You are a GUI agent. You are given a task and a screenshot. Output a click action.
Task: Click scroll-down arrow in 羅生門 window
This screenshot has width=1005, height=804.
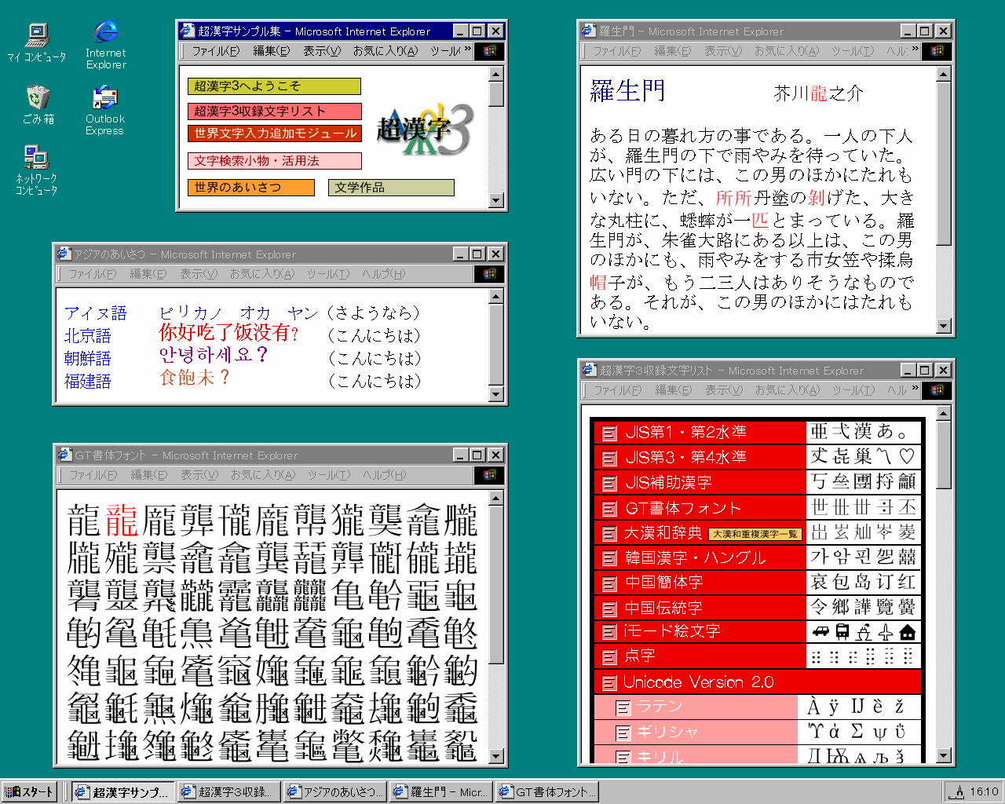coord(944,326)
